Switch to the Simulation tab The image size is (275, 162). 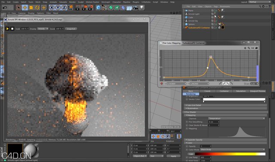(x=241, y=91)
